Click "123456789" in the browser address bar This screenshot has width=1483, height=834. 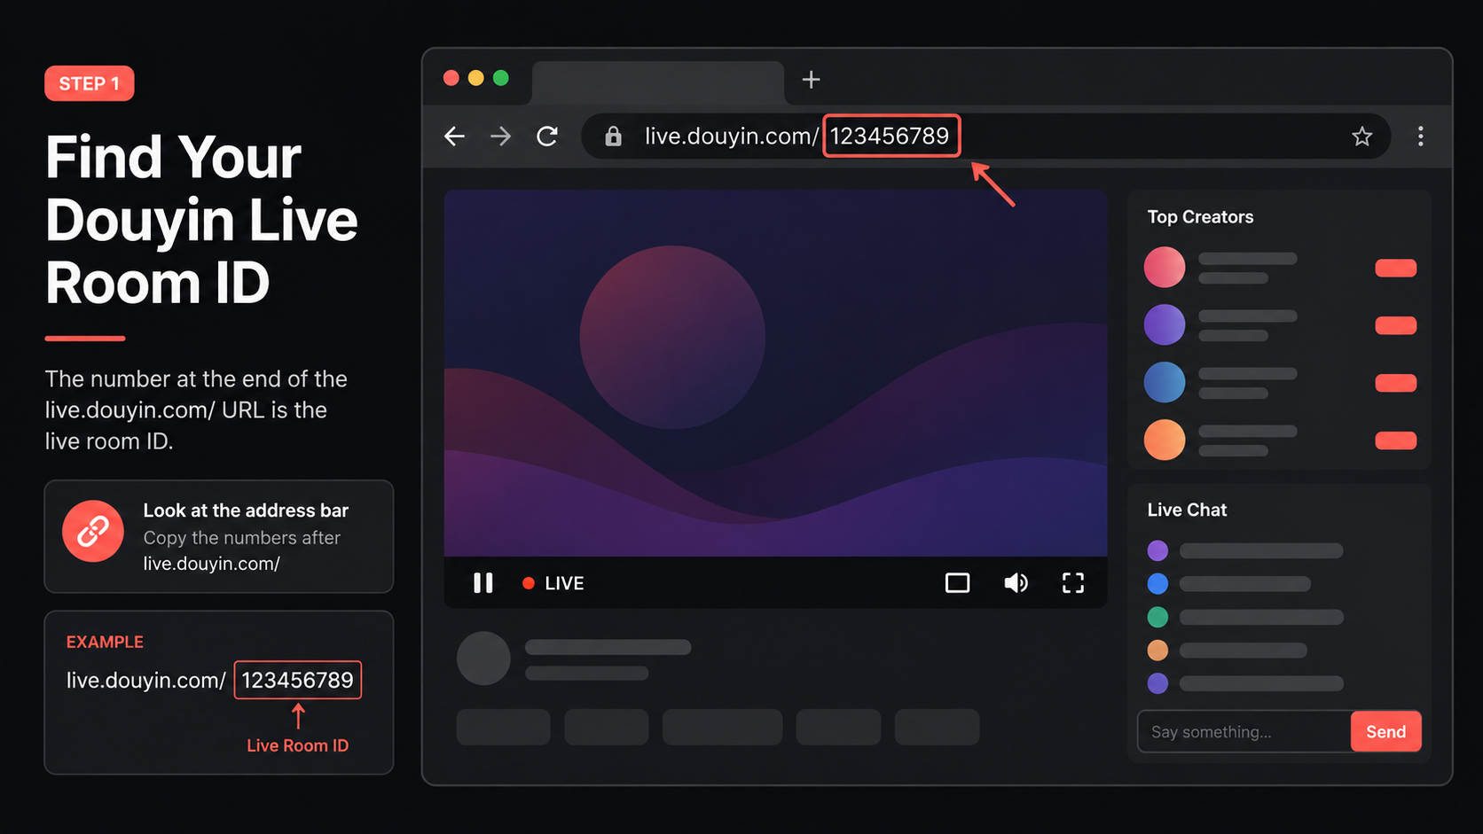coord(891,136)
